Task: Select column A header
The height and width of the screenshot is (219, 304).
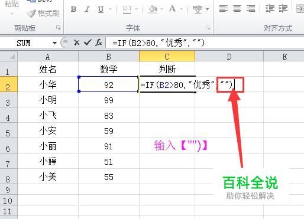Action: coord(48,57)
